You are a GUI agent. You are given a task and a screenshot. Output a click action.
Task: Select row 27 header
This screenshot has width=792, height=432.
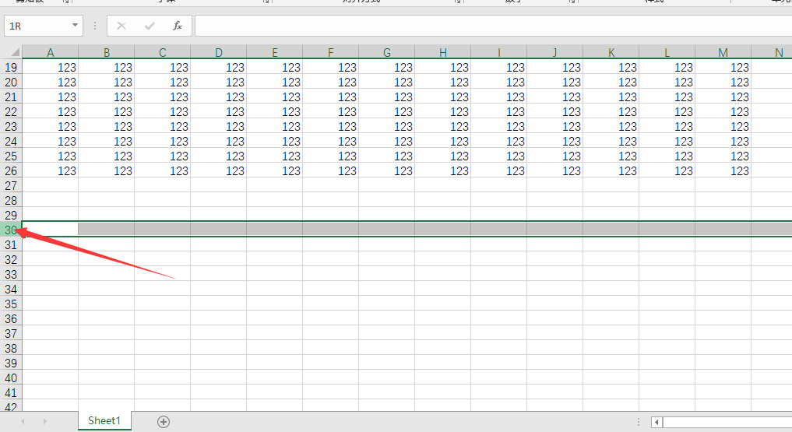tap(11, 186)
